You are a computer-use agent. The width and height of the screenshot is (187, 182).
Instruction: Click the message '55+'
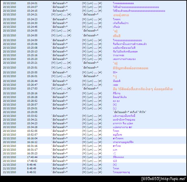pyautogui.click(x=115, y=72)
